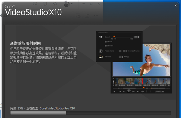
Task: Maximize the background window
Action: [x=91, y=4]
